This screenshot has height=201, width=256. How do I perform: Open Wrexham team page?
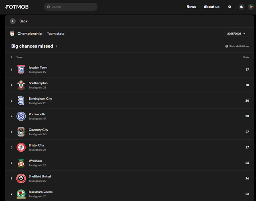35,161
